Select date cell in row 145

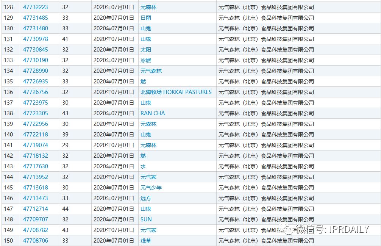(x=114, y=188)
